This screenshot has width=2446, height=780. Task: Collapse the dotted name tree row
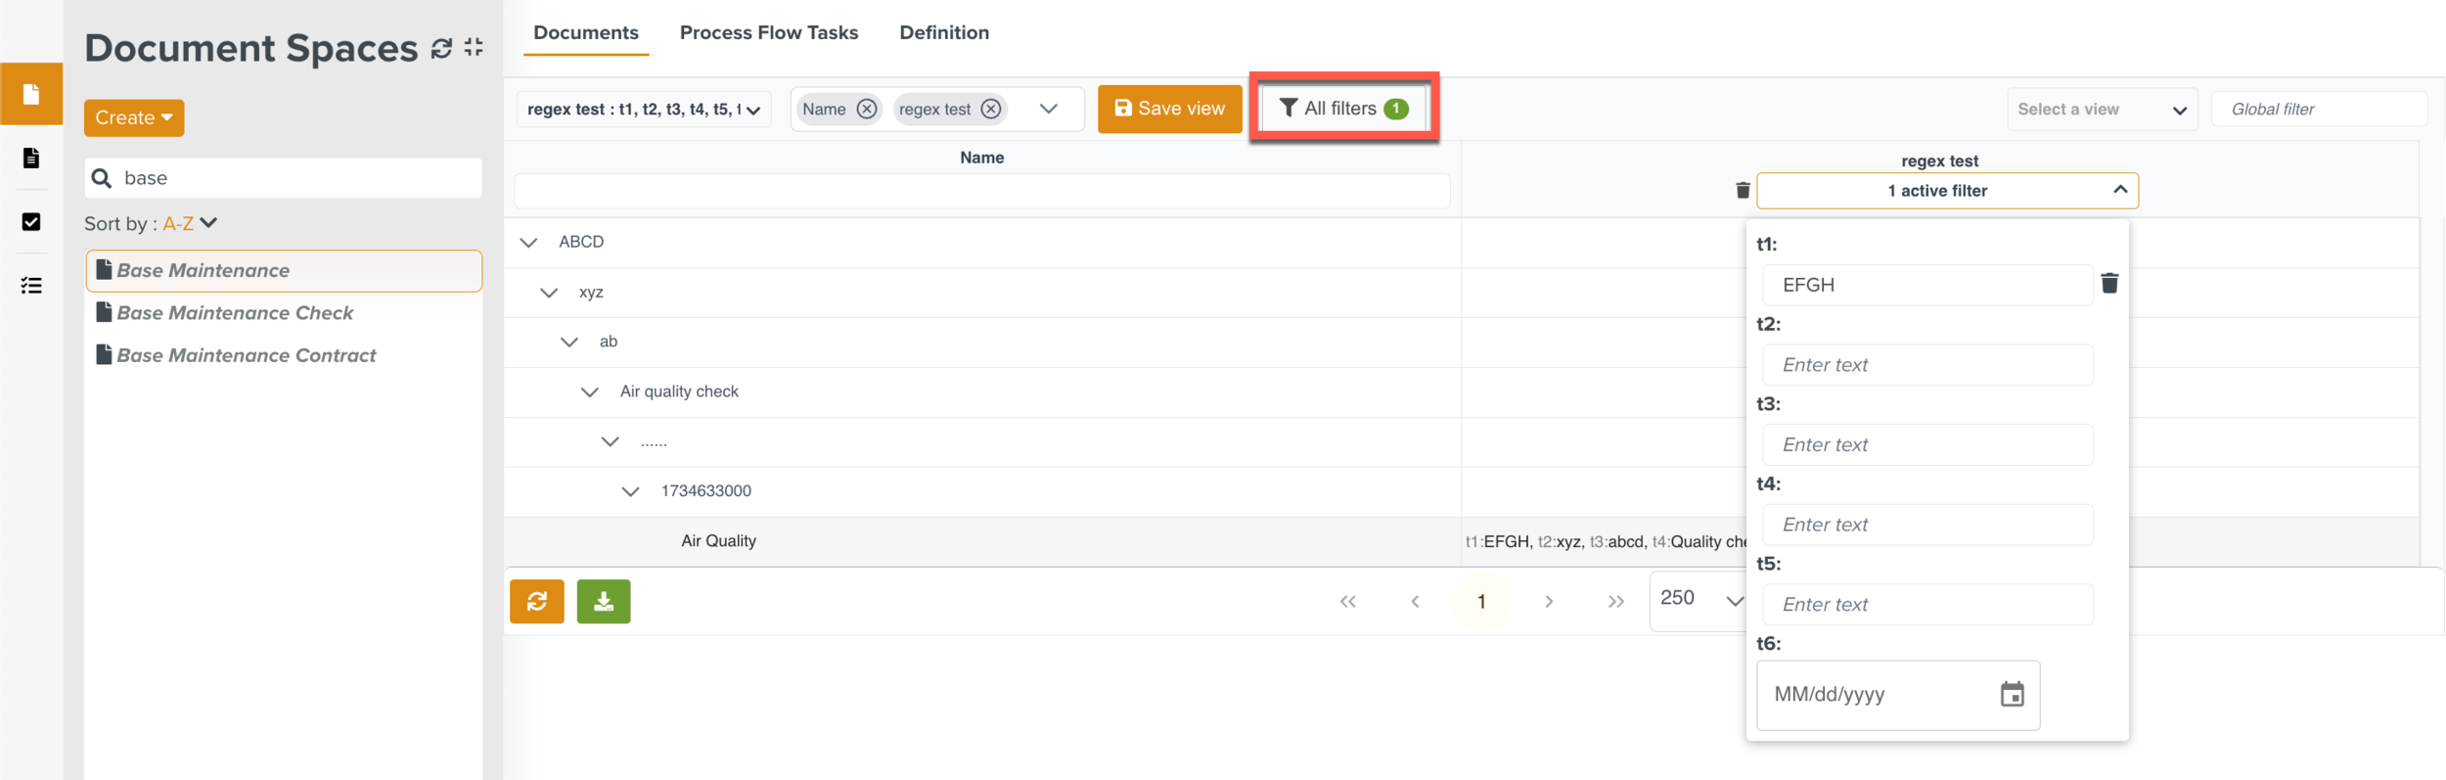tap(611, 442)
